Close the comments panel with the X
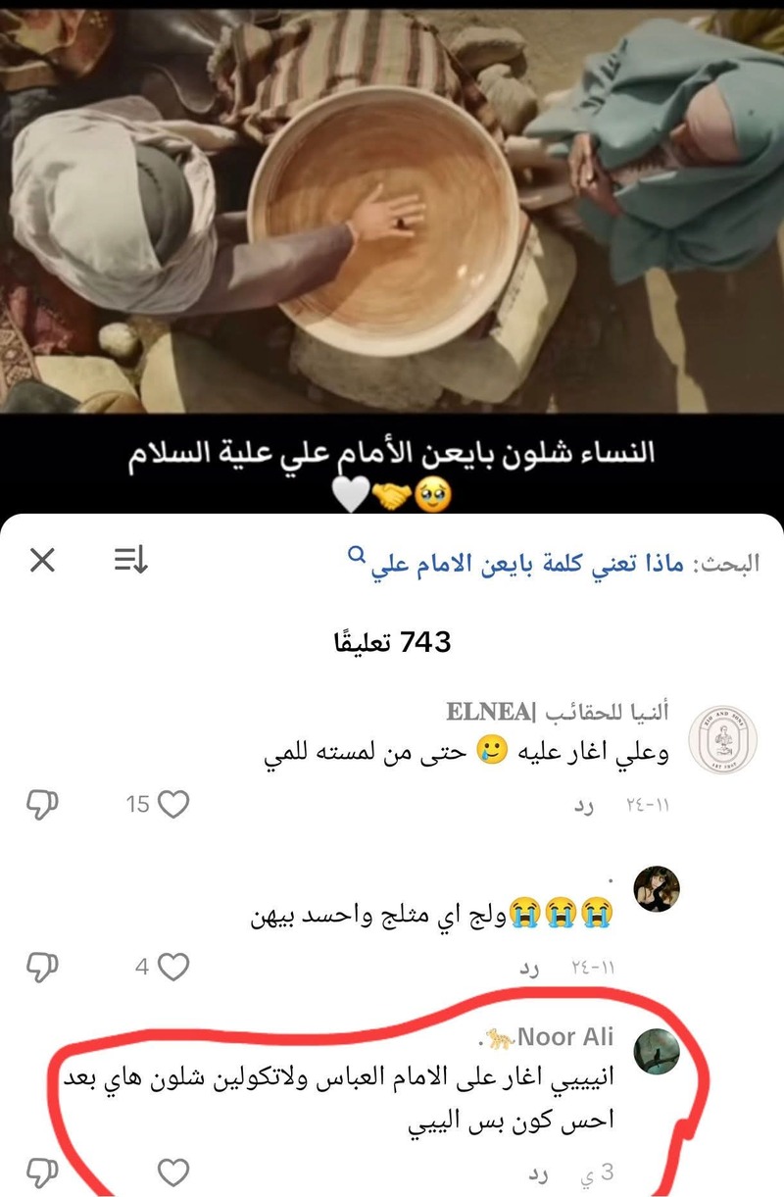Image resolution: width=784 pixels, height=1197 pixels. tap(42, 561)
